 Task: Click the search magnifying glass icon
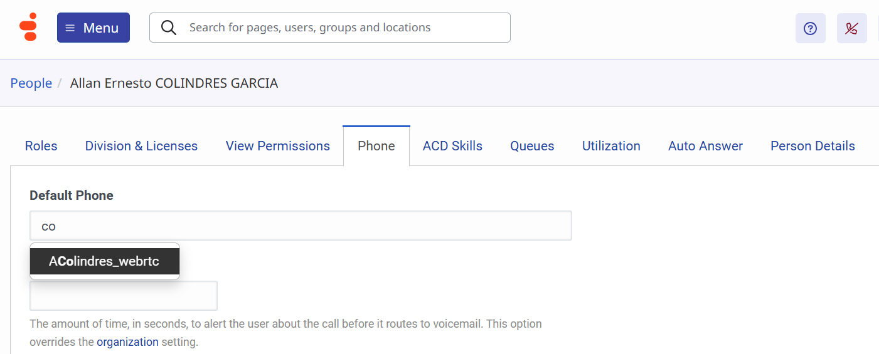(x=168, y=28)
